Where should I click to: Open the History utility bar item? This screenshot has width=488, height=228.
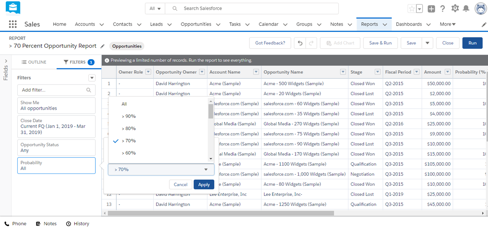pyautogui.click(x=77, y=224)
